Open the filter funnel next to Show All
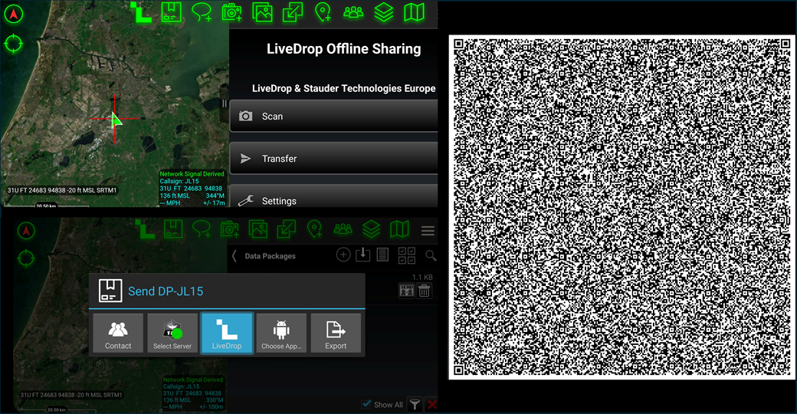 pyautogui.click(x=414, y=404)
